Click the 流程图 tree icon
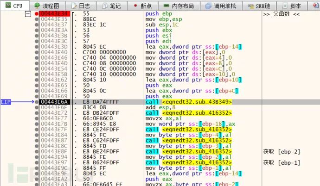Screen dimensions: 320x186 click(x=37, y=6)
